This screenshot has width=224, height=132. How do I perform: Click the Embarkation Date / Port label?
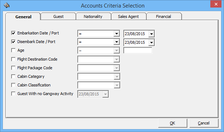(x=38, y=33)
